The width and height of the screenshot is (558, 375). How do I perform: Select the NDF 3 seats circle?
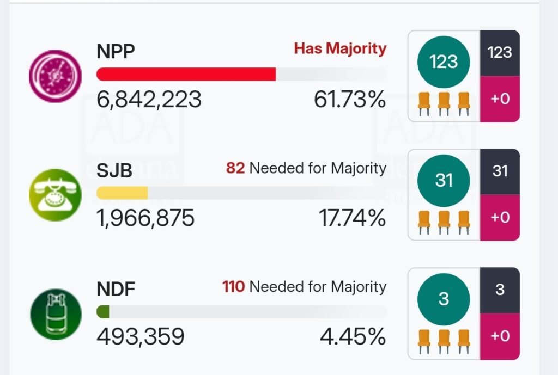(444, 299)
